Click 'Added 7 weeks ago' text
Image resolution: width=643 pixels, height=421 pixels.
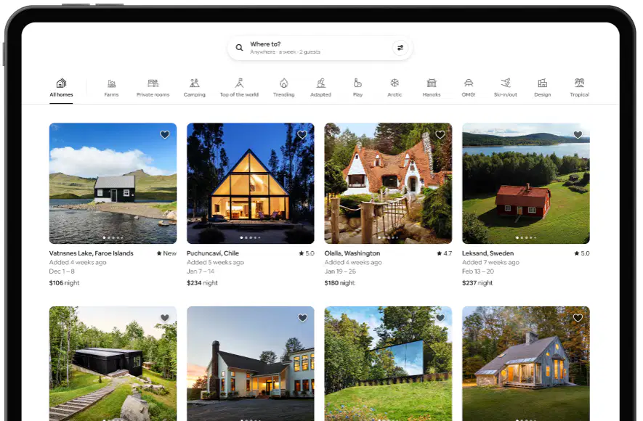[x=490, y=262]
